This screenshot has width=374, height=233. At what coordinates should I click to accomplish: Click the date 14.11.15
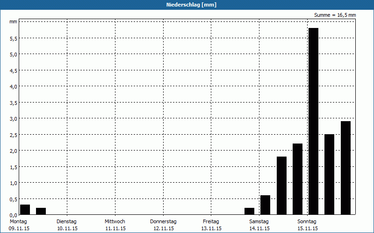(259, 229)
